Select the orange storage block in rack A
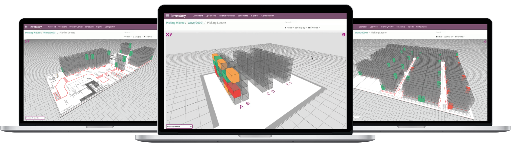 232,75
